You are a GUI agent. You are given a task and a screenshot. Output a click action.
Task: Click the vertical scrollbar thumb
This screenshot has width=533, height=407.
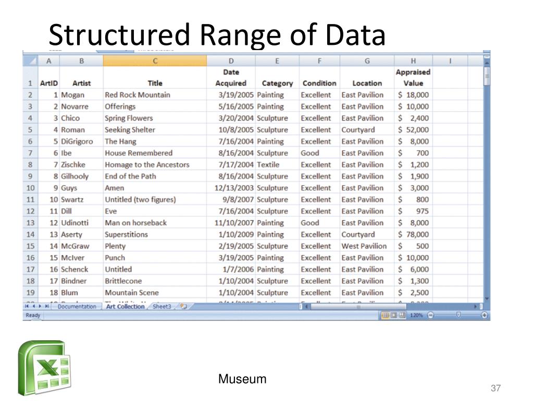pos(487,76)
